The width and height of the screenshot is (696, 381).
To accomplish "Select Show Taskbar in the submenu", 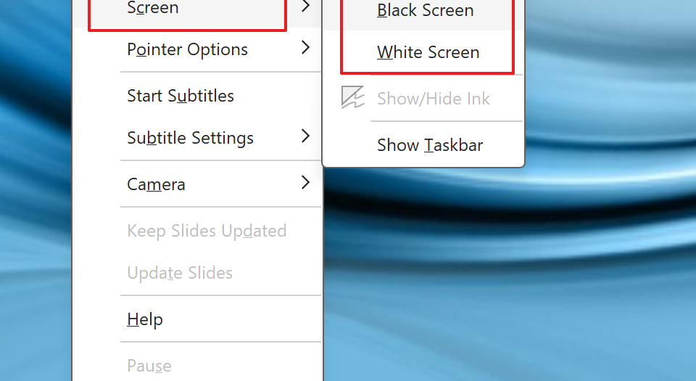I will click(430, 145).
